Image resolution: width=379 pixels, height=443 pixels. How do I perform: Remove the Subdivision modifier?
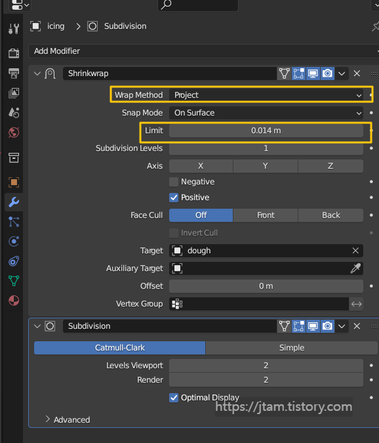click(357, 326)
